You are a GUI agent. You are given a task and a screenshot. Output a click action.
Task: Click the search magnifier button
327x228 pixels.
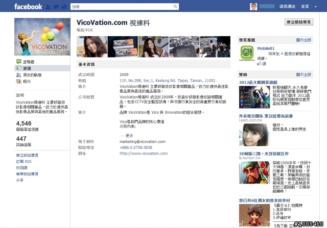(x=175, y=7)
